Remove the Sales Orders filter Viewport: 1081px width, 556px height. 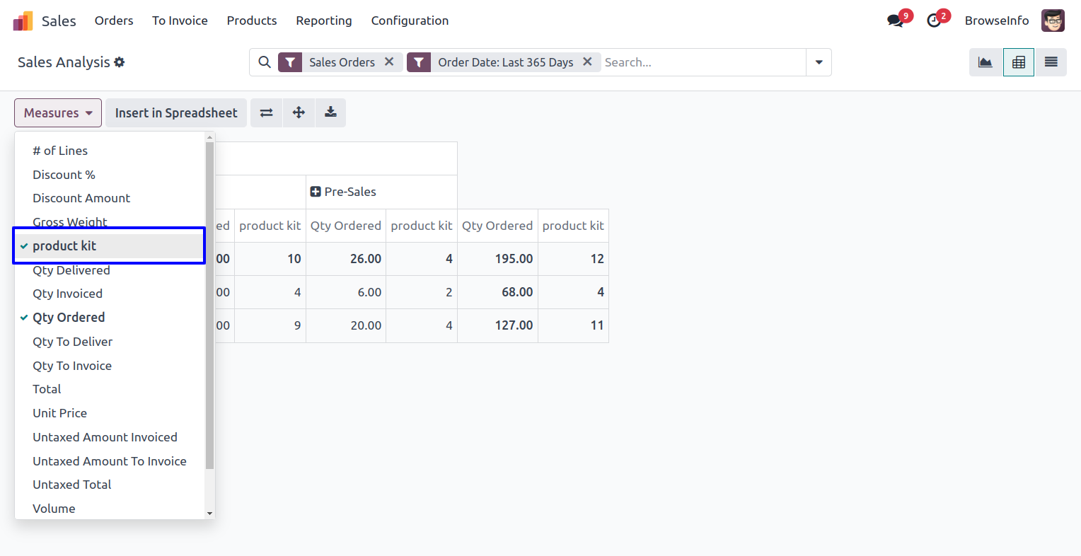(x=389, y=62)
